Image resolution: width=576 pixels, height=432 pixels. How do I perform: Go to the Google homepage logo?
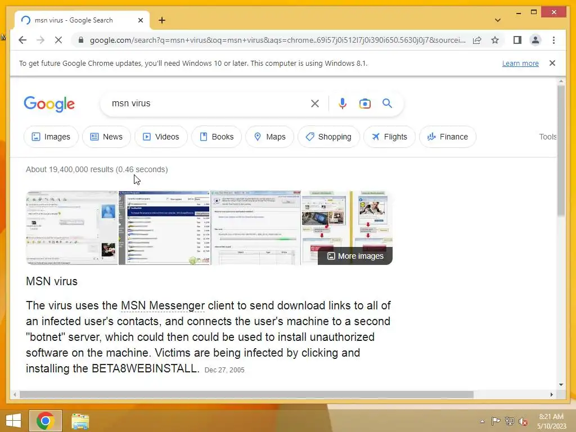[49, 104]
